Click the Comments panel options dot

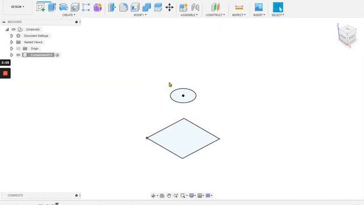point(76,195)
